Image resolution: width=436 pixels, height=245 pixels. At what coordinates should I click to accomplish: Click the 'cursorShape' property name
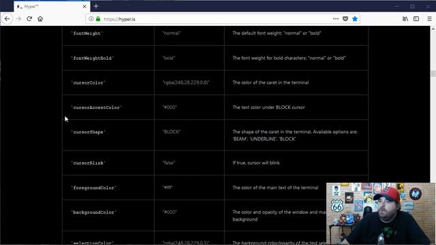(x=88, y=132)
